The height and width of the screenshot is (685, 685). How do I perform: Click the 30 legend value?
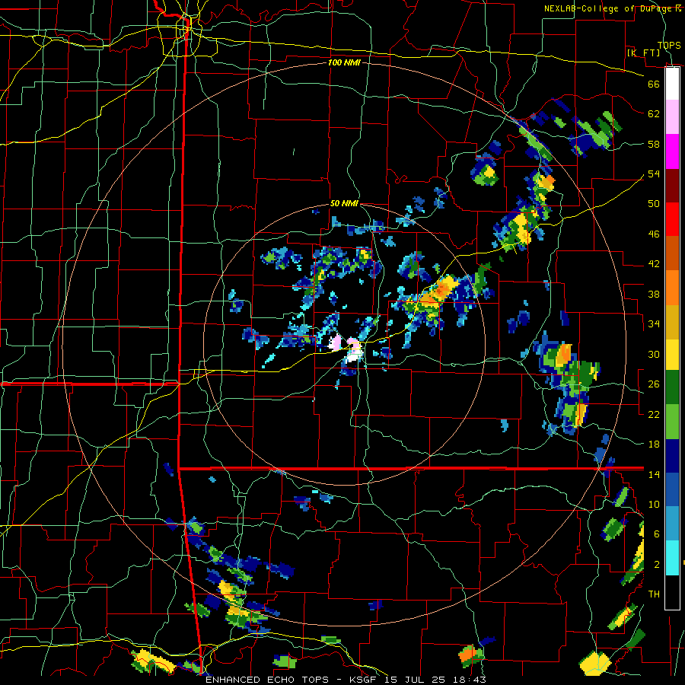coord(654,354)
